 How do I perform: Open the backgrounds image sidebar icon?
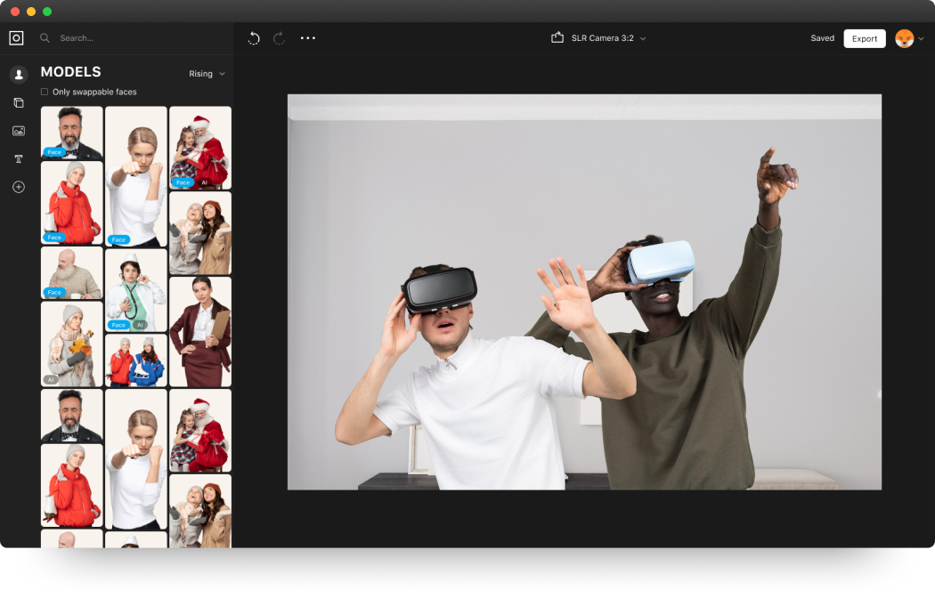click(x=19, y=131)
